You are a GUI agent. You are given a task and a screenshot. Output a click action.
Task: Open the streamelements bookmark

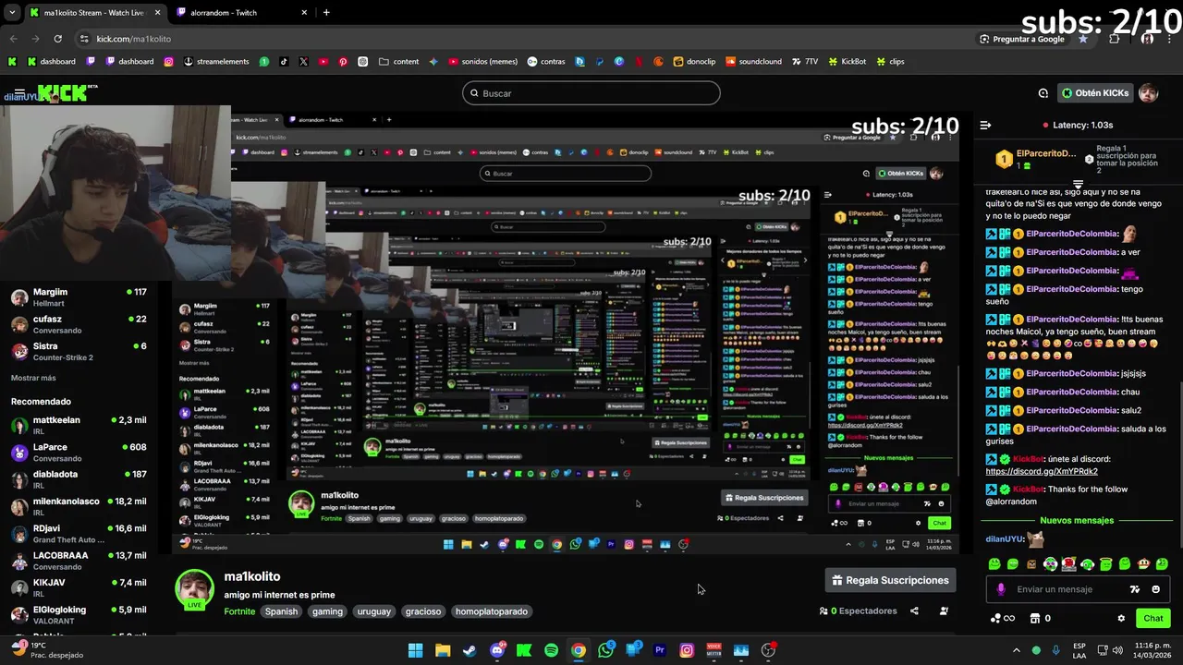coord(216,62)
